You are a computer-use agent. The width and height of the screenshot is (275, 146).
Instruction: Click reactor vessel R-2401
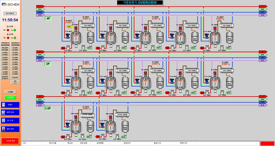[76, 38]
